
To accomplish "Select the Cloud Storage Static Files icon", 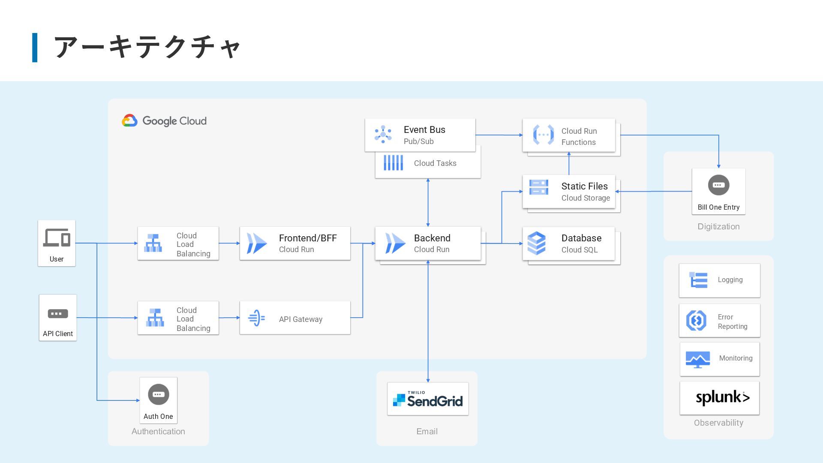I will click(538, 187).
